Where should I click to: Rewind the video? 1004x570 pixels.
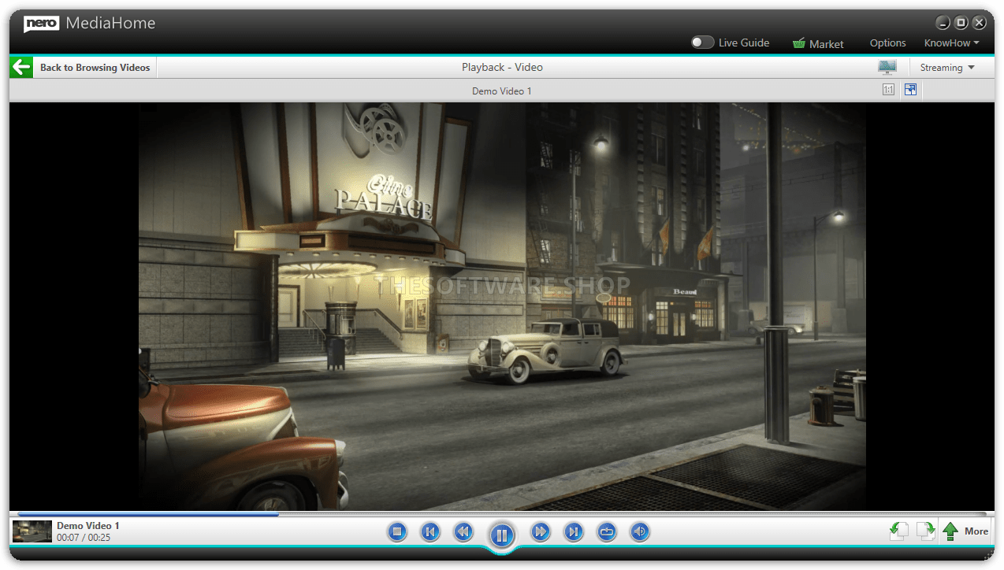463,532
